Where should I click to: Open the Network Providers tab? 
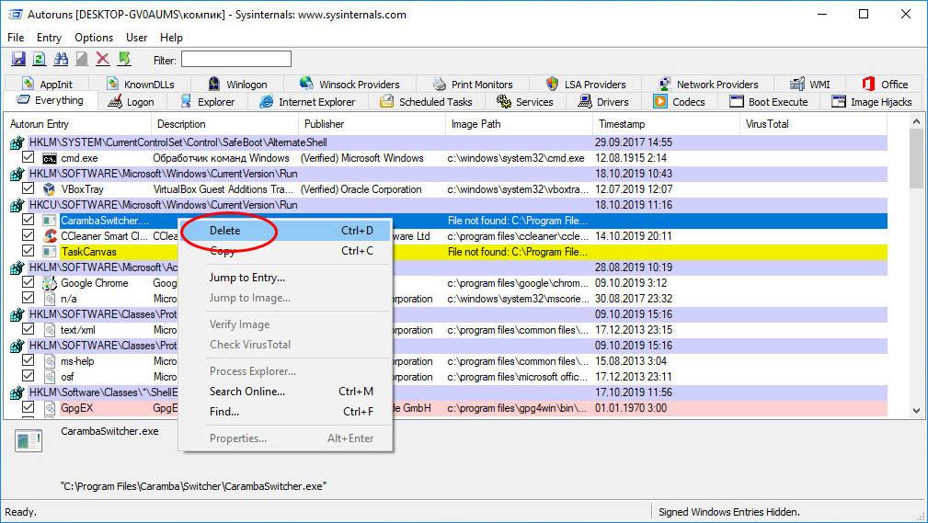coord(708,84)
